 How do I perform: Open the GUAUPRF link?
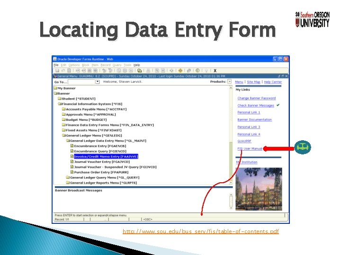(x=244, y=141)
